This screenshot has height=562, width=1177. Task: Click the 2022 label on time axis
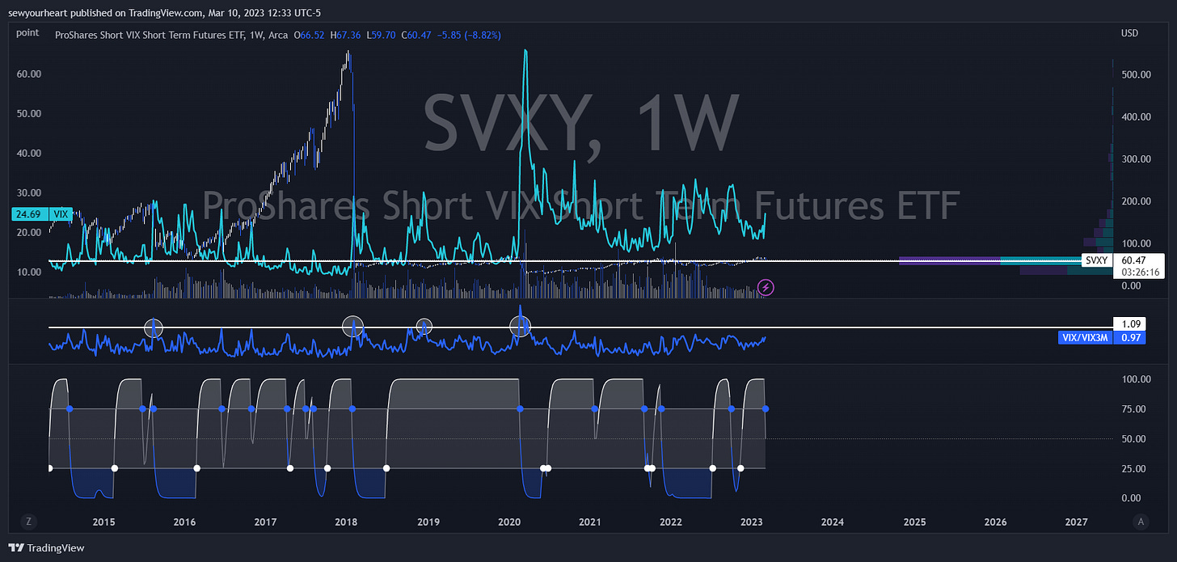pyautogui.click(x=671, y=522)
